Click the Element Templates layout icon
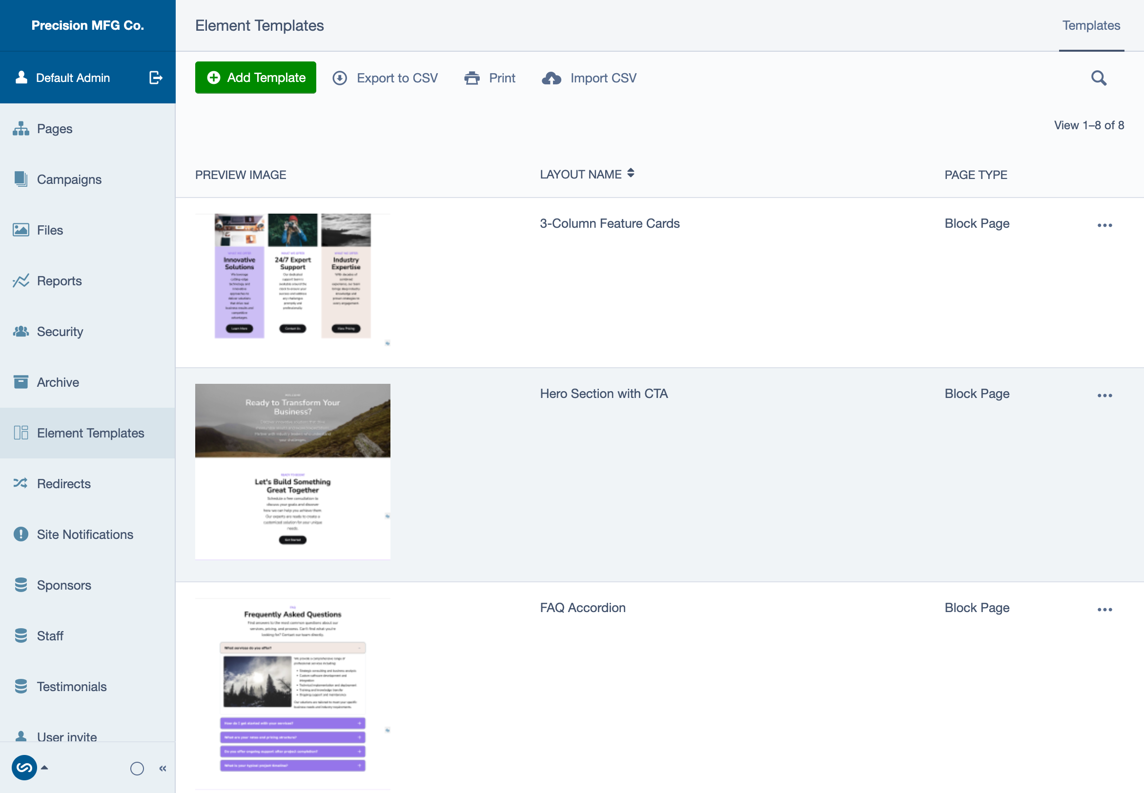 pyautogui.click(x=21, y=433)
